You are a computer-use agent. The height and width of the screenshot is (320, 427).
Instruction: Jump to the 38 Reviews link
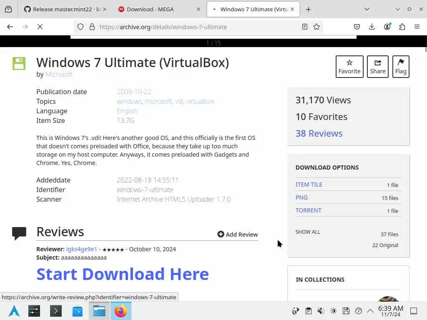tap(319, 133)
